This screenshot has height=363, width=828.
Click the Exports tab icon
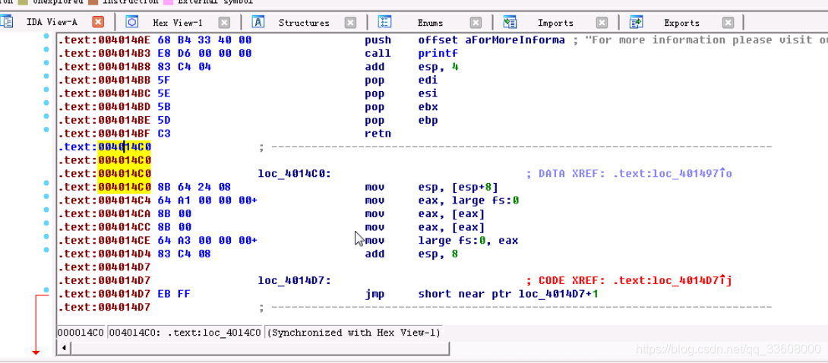click(x=637, y=22)
